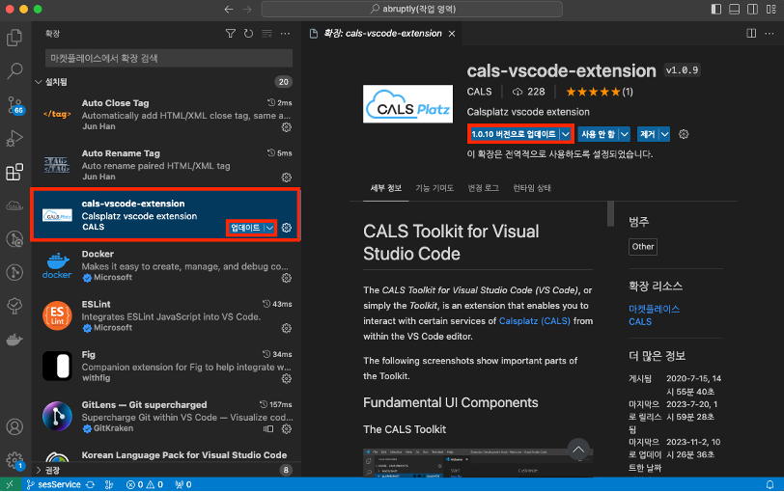Select the ESLint extension in list
784x492 pixels.
click(x=166, y=316)
